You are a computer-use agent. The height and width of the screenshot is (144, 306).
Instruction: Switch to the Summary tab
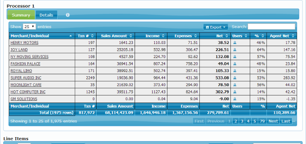coord(21,15)
